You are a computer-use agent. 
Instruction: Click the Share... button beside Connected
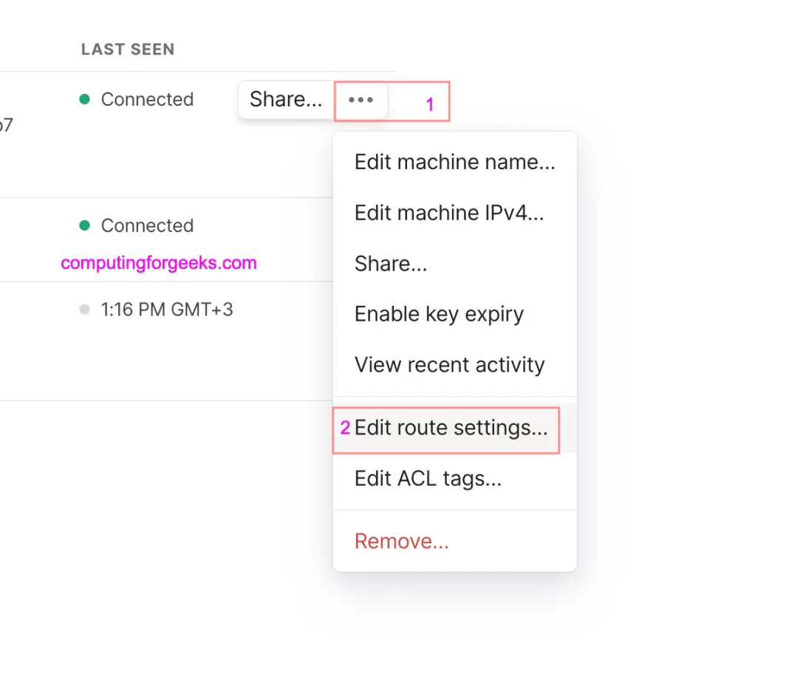pyautogui.click(x=287, y=100)
